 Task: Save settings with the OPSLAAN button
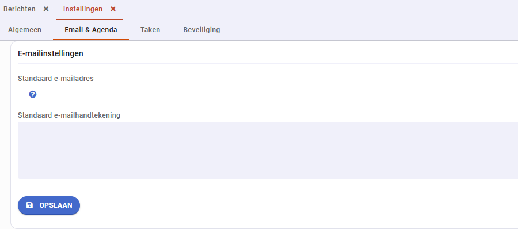[x=49, y=205]
